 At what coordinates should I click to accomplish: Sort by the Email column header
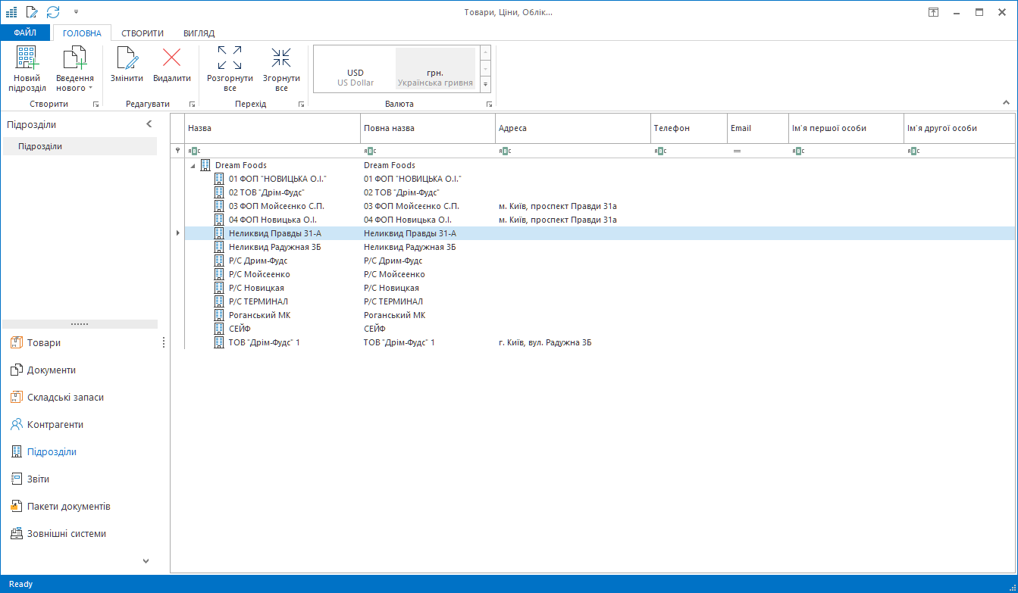757,129
